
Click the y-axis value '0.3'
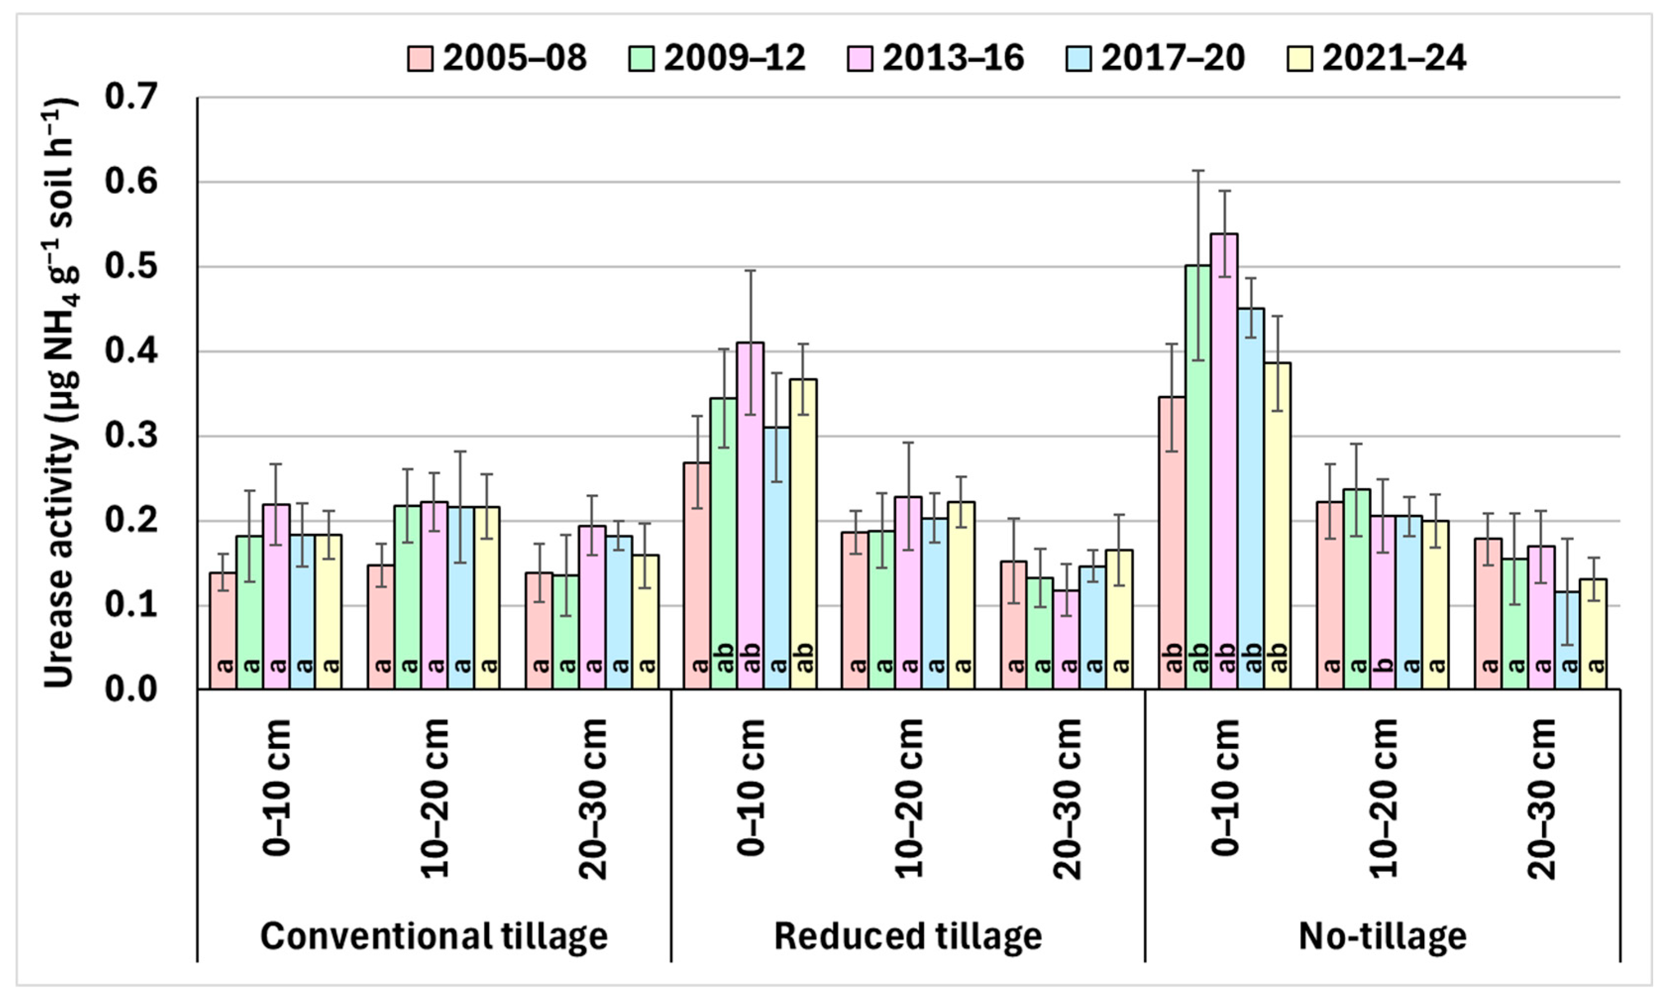[x=131, y=436]
